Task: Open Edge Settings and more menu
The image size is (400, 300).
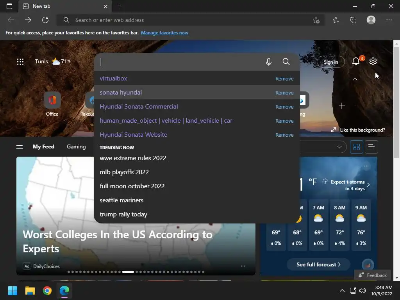Action: point(389,20)
